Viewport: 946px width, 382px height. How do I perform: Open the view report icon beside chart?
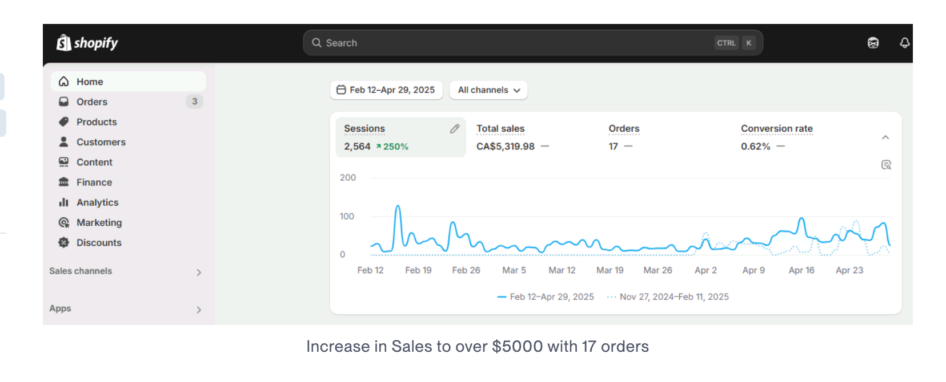coord(886,165)
